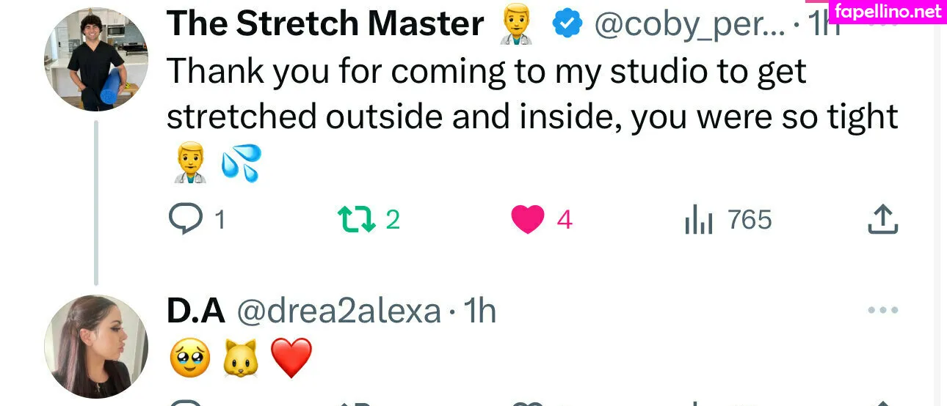This screenshot has width=947, height=406.
Task: Click the doctor emoji beside The Stretch Master
Action: pos(515,25)
